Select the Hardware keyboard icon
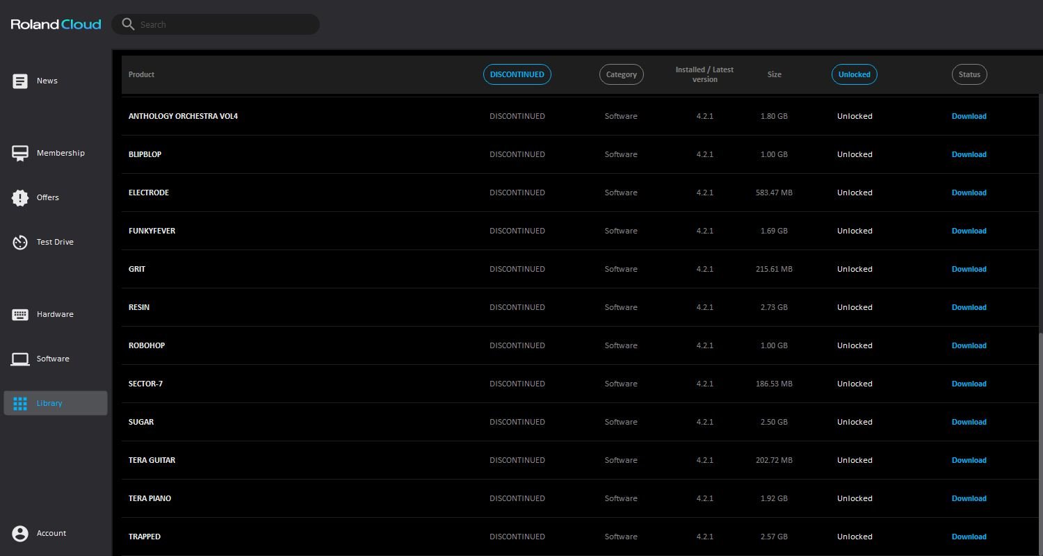 20,315
